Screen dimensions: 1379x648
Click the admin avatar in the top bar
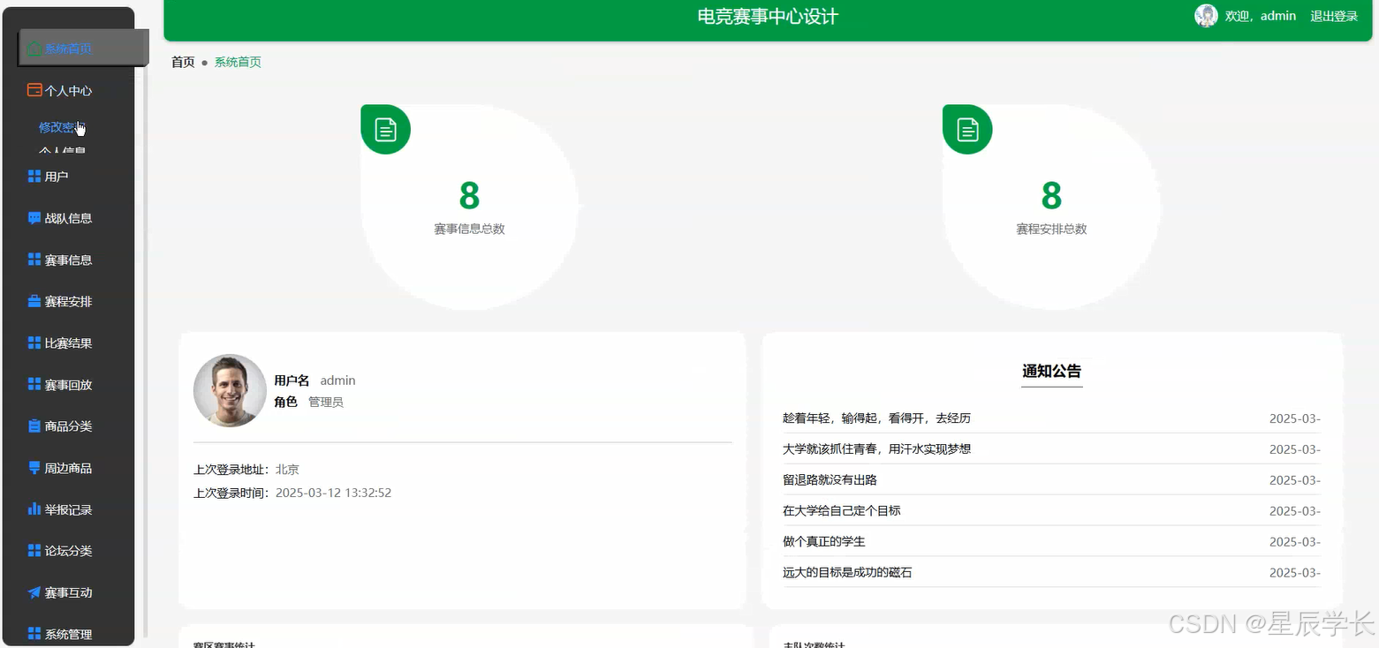1206,15
